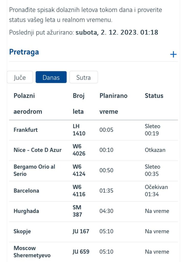Open the Moscow Sheremetyevo flight row
Screen dimensions: 187x262
click(32, 252)
